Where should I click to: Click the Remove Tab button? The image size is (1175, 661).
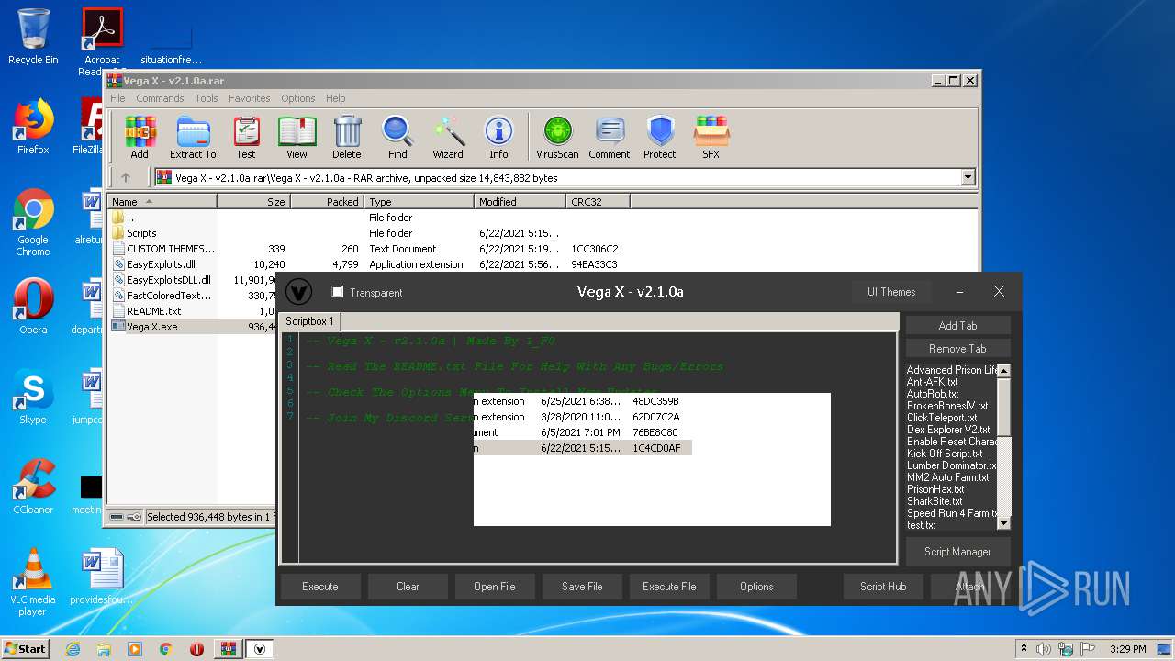(x=957, y=348)
